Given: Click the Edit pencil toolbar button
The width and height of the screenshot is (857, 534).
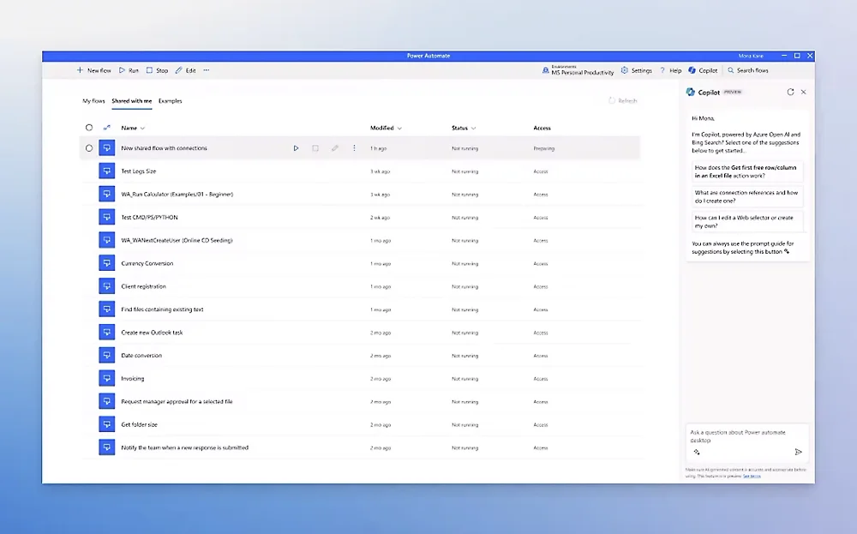Looking at the screenshot, I should (185, 70).
